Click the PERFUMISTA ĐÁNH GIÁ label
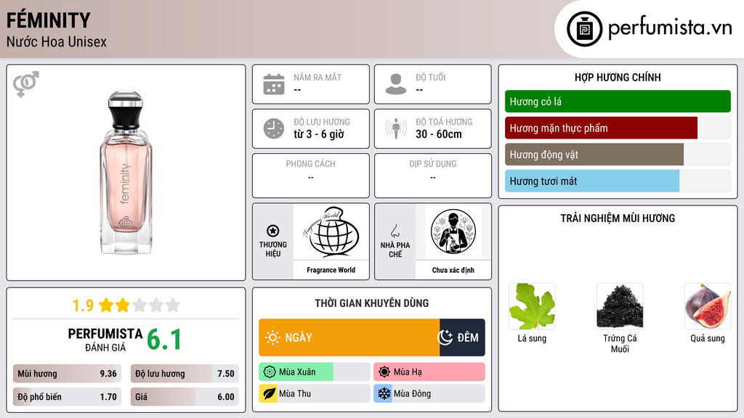This screenshot has width=744, height=418. pos(105,340)
